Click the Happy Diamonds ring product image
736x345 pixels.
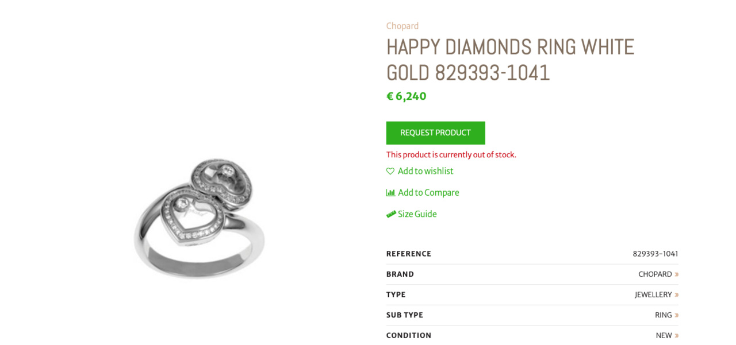tap(200, 218)
